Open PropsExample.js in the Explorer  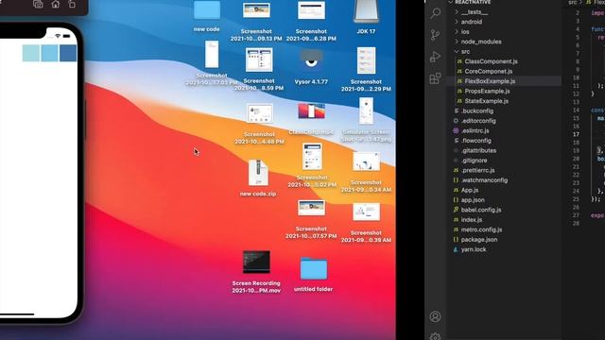click(x=504, y=91)
